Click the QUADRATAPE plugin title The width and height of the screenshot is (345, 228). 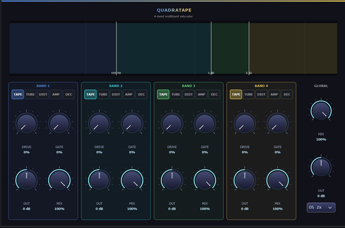coord(174,10)
